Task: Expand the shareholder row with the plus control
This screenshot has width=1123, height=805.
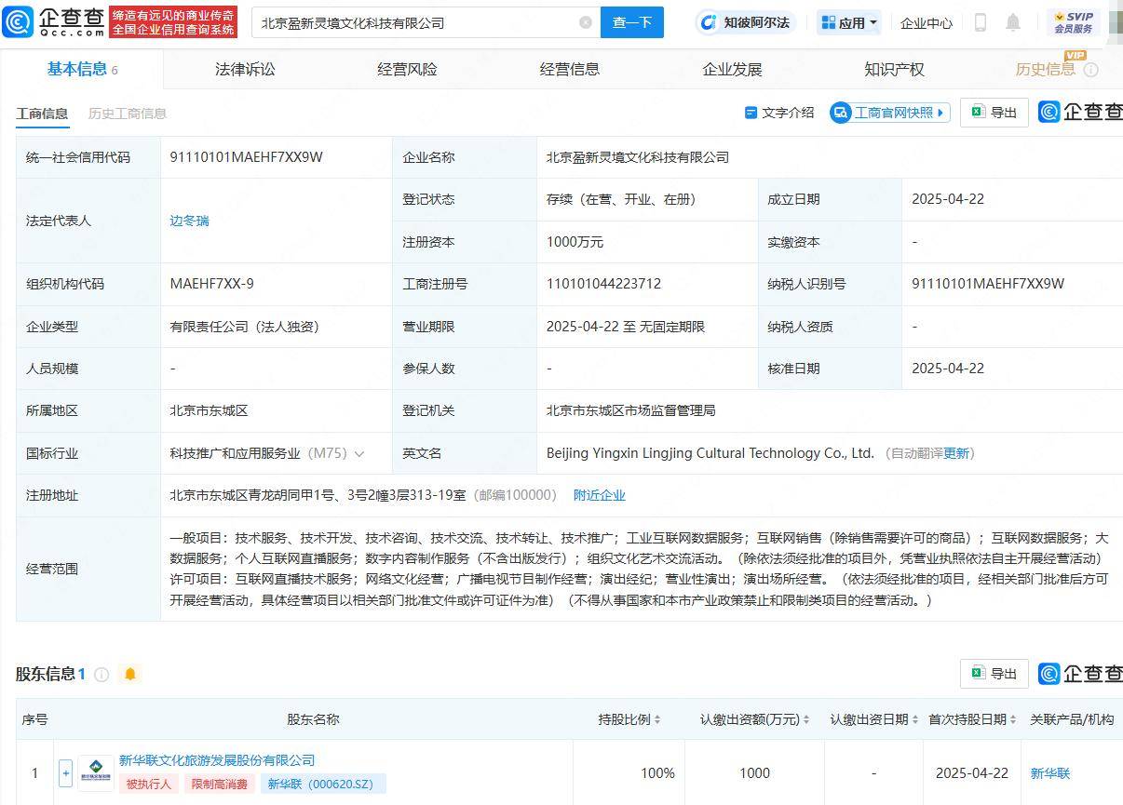Action: pos(64,772)
